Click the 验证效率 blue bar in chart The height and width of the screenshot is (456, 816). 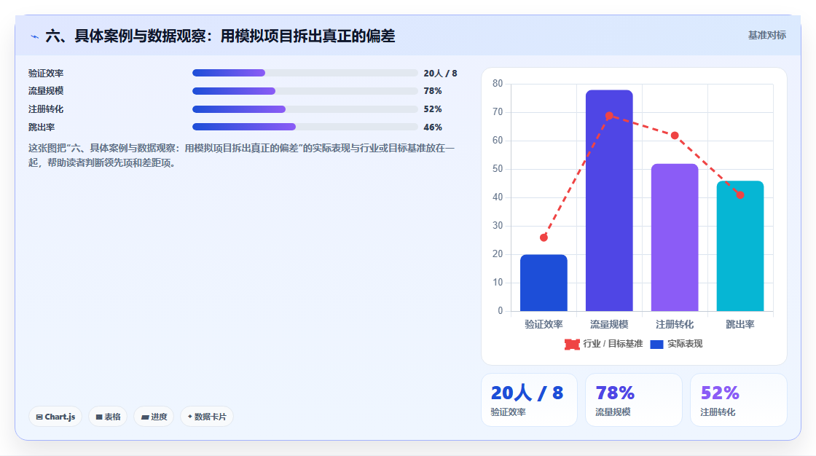[x=544, y=283]
